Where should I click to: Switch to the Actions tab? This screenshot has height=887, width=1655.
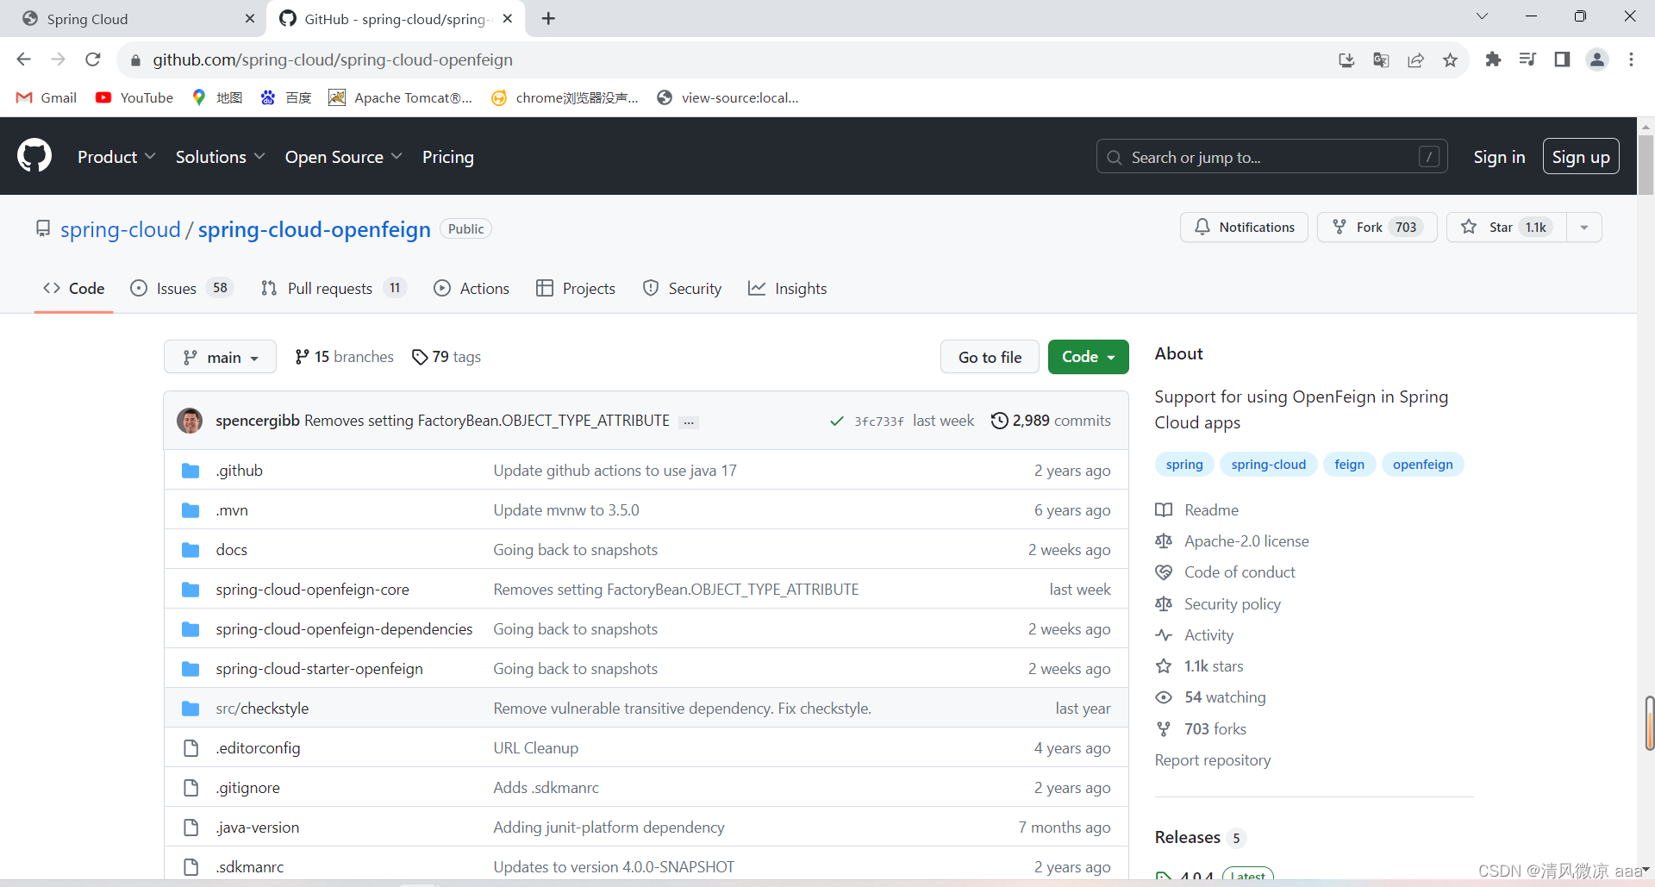click(472, 289)
